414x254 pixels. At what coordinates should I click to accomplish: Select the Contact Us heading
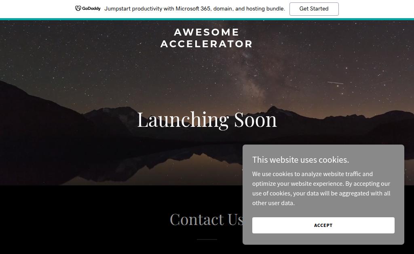pyautogui.click(x=207, y=219)
